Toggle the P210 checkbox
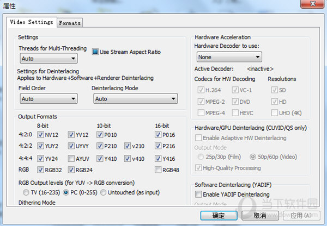Screen dimensions: 327x226 click(100, 146)
